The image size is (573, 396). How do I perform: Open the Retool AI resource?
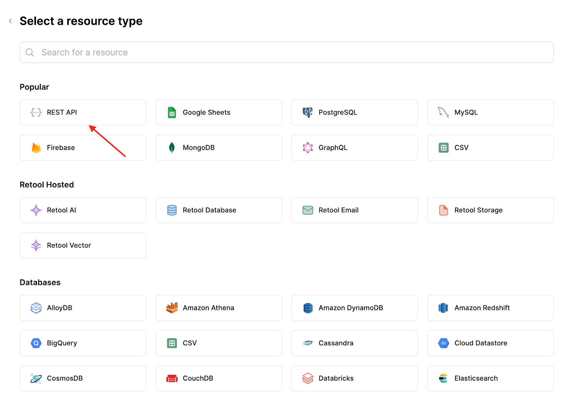click(82, 210)
